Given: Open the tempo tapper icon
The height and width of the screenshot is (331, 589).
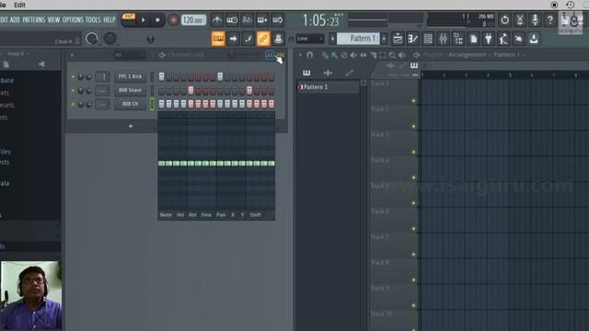Looking at the screenshot, I should [503, 39].
